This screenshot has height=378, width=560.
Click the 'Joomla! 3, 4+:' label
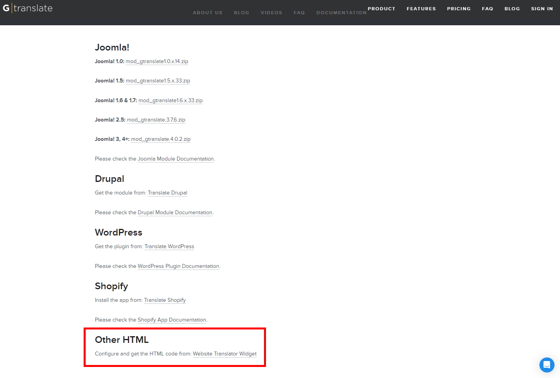coord(112,139)
